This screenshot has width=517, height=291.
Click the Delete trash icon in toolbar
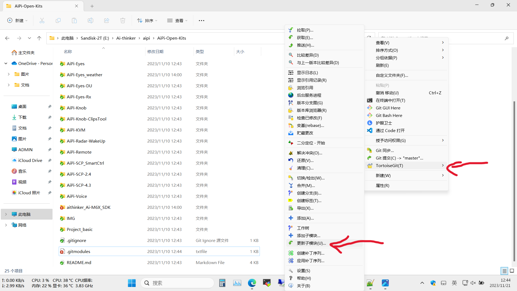[123, 20]
